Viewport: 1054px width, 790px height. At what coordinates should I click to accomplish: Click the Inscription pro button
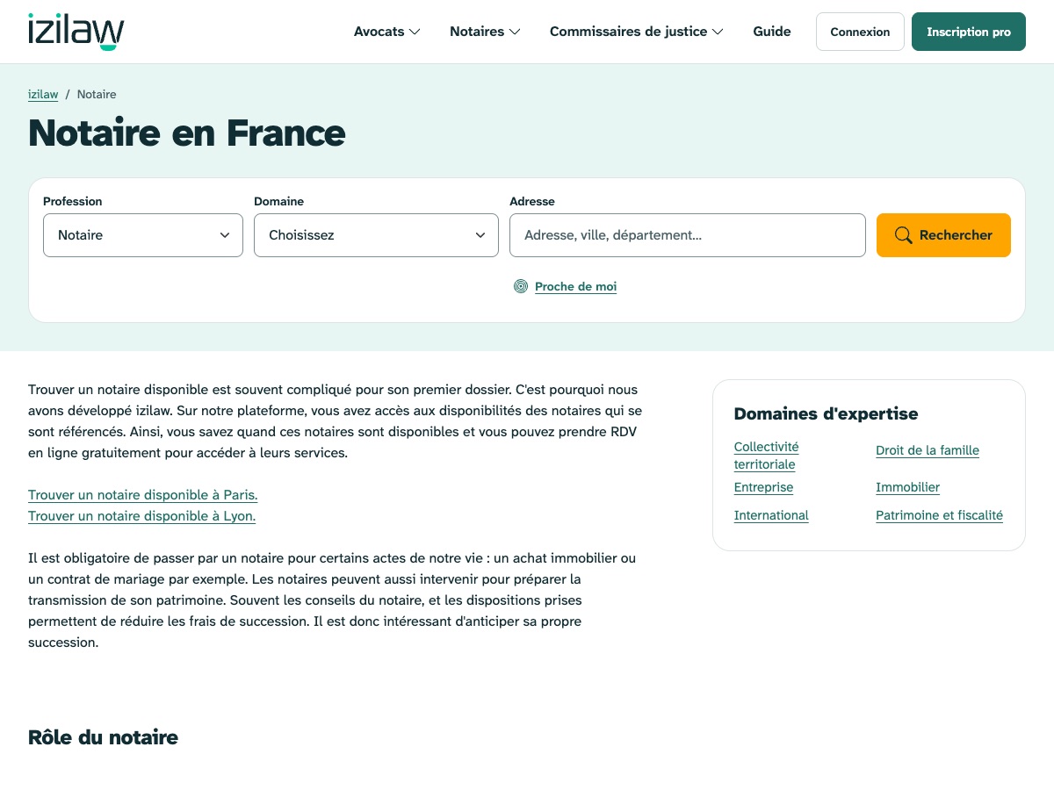(969, 32)
